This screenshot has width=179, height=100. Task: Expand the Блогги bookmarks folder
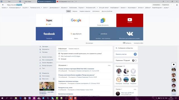[46, 7]
